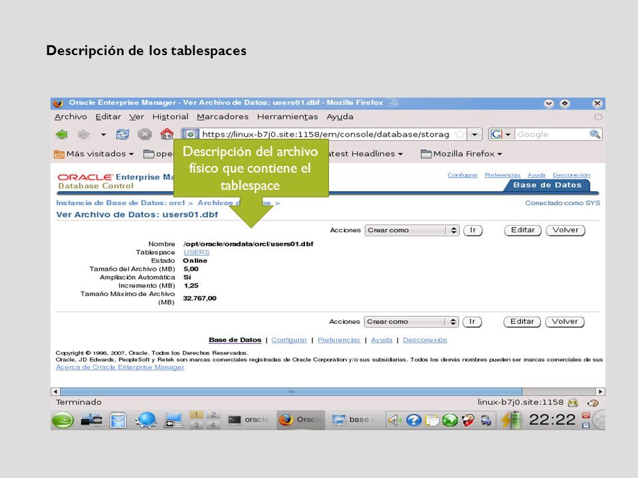The height and width of the screenshot is (478, 638).
Task: Click the Preferencias link in page header
Action: pos(502,175)
